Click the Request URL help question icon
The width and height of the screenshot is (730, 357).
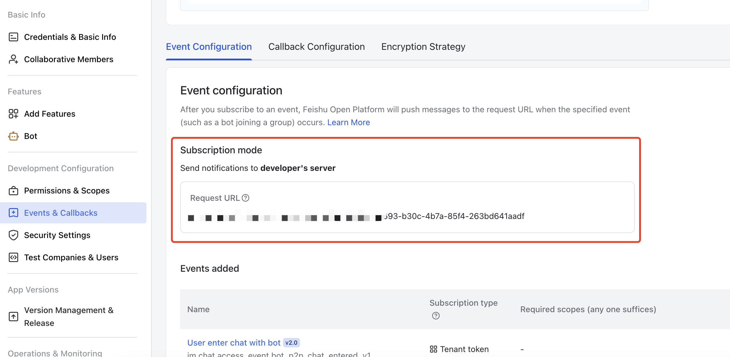pos(245,198)
